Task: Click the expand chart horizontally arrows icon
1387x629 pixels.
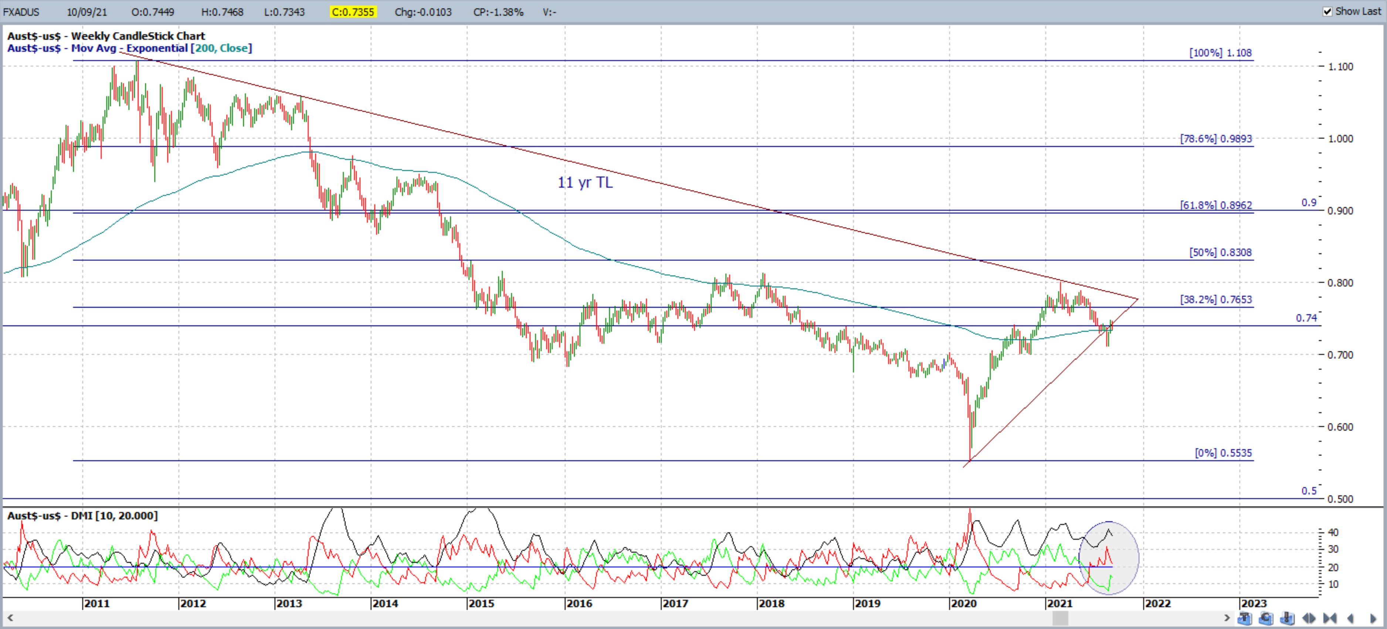Action: tap(1309, 618)
